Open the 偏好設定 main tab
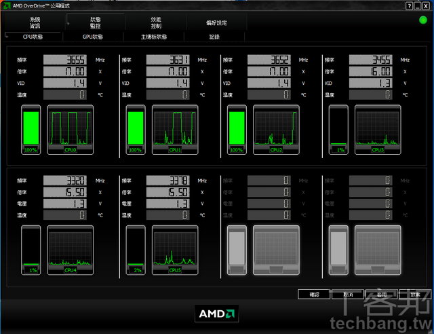This screenshot has height=334, width=434. (x=216, y=22)
